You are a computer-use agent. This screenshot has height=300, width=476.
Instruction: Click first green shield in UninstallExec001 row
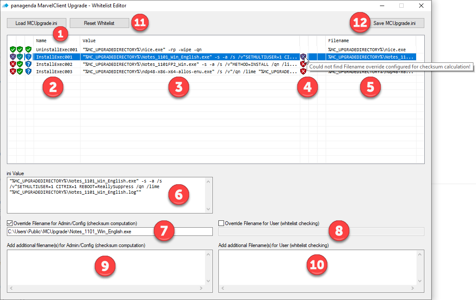[x=12, y=50]
